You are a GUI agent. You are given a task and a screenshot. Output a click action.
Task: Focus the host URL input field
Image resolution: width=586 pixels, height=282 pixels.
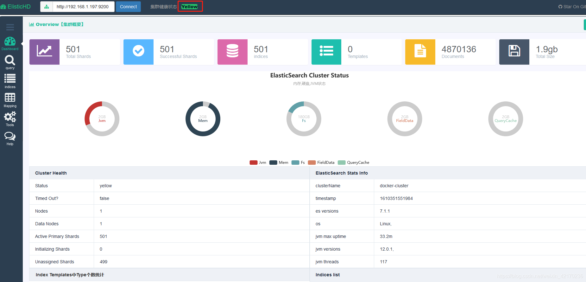click(x=83, y=7)
